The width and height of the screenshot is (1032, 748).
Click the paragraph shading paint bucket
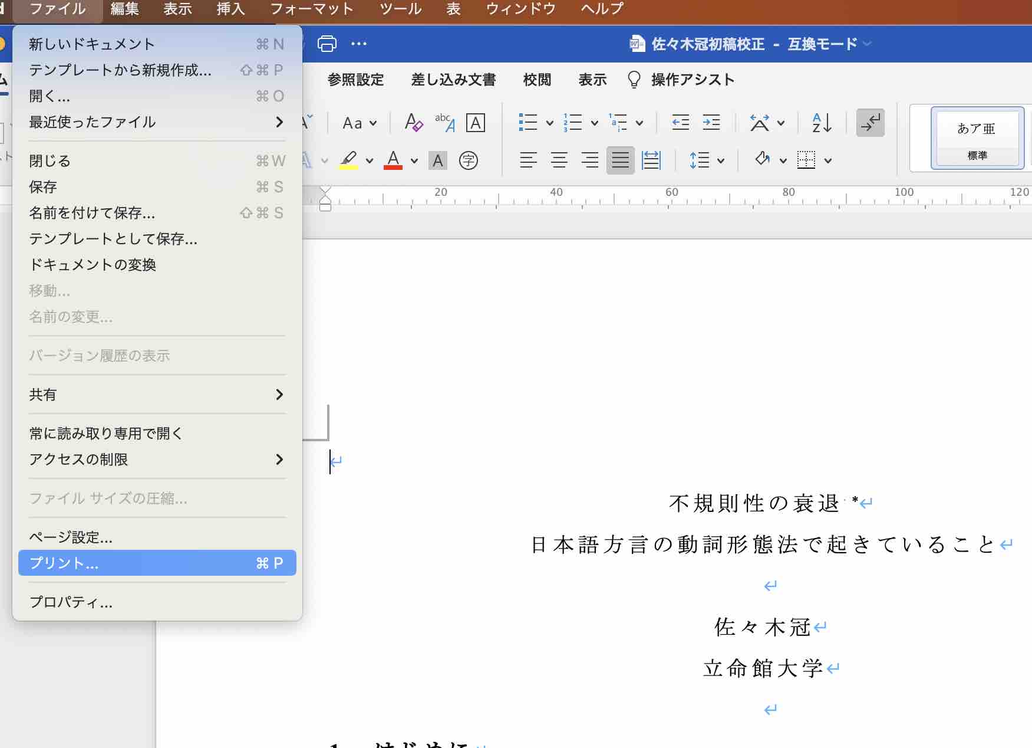[x=763, y=159]
